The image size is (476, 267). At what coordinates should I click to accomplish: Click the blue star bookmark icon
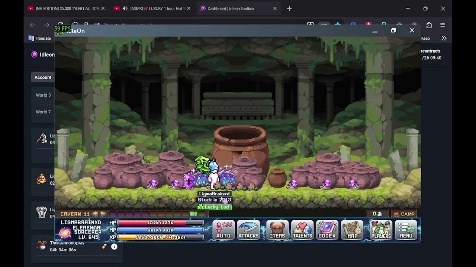point(338,25)
